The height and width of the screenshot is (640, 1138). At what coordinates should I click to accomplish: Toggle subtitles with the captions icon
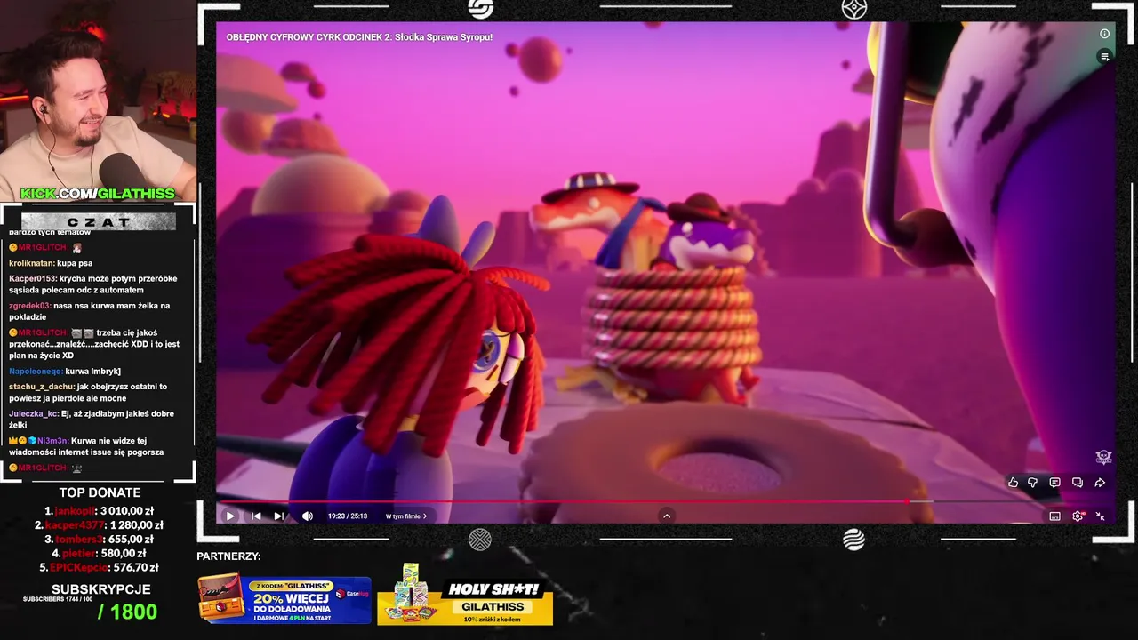tap(1054, 516)
